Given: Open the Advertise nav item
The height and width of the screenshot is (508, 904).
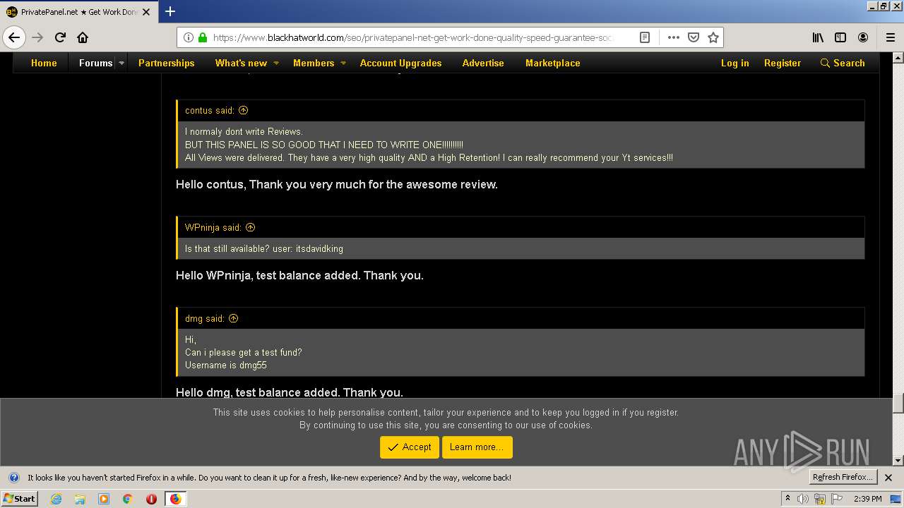Looking at the screenshot, I should (483, 63).
